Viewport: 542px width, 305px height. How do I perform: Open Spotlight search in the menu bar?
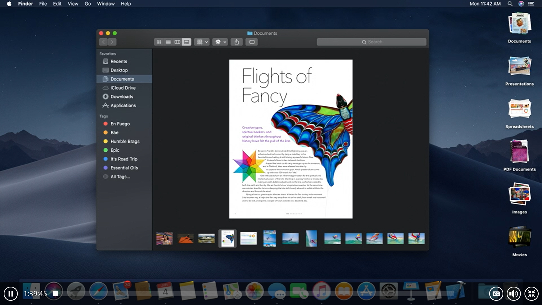pos(510,4)
